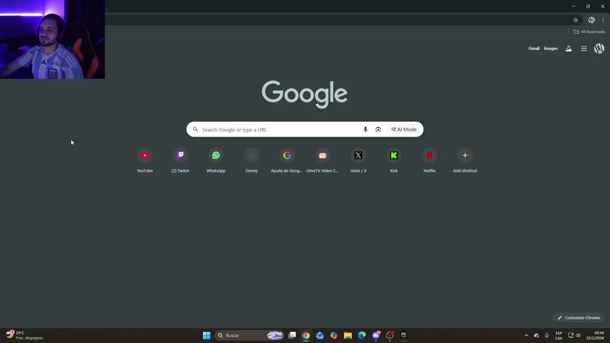The image size is (610, 343).
Task: Show hidden system tray icons
Action: (526, 335)
